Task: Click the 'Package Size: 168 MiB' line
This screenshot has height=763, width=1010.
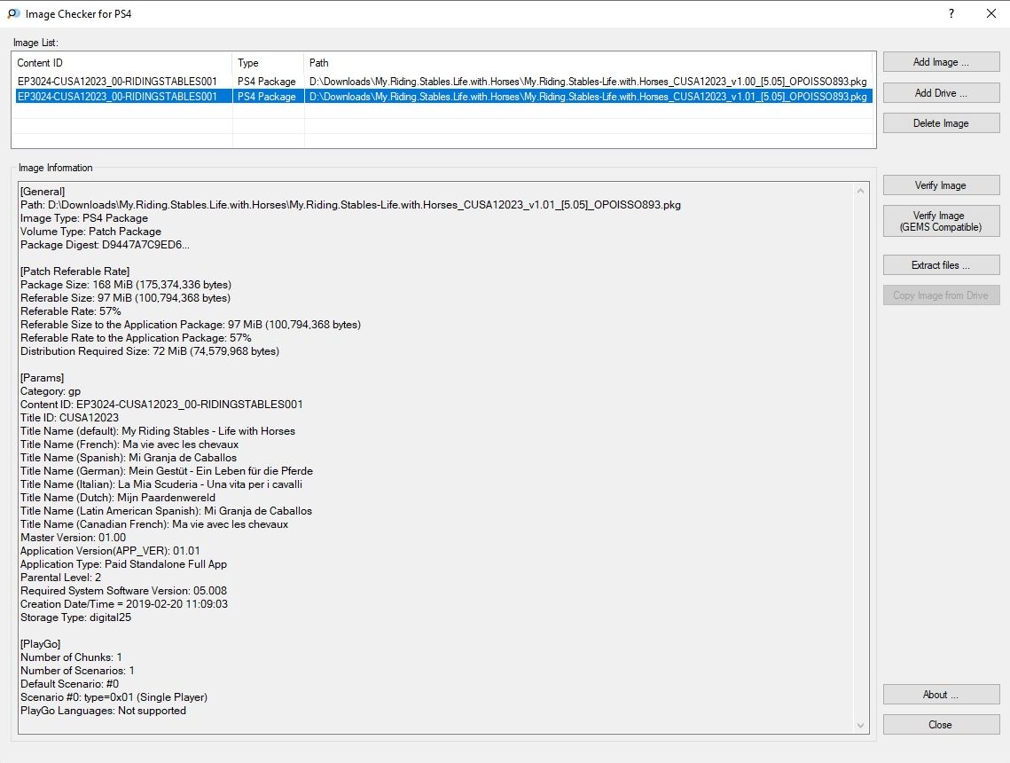Action: pyautogui.click(x=126, y=285)
